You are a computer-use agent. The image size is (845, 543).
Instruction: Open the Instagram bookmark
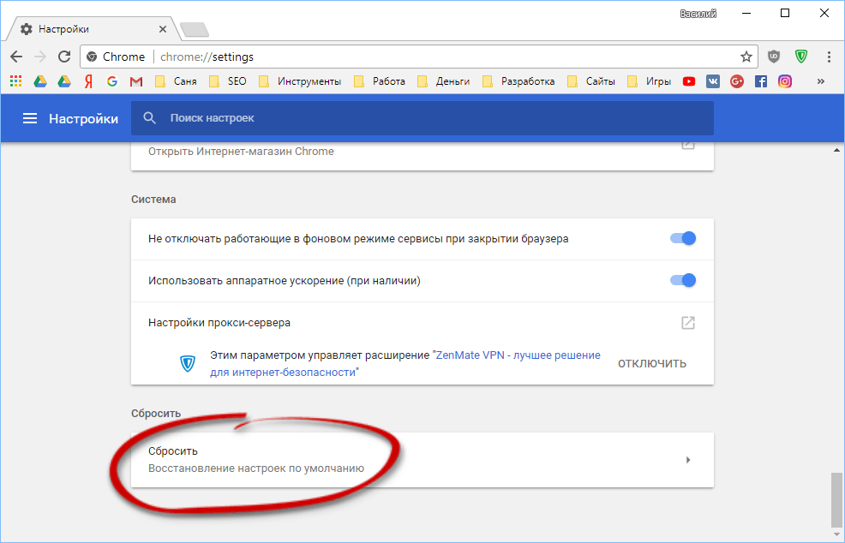point(785,81)
